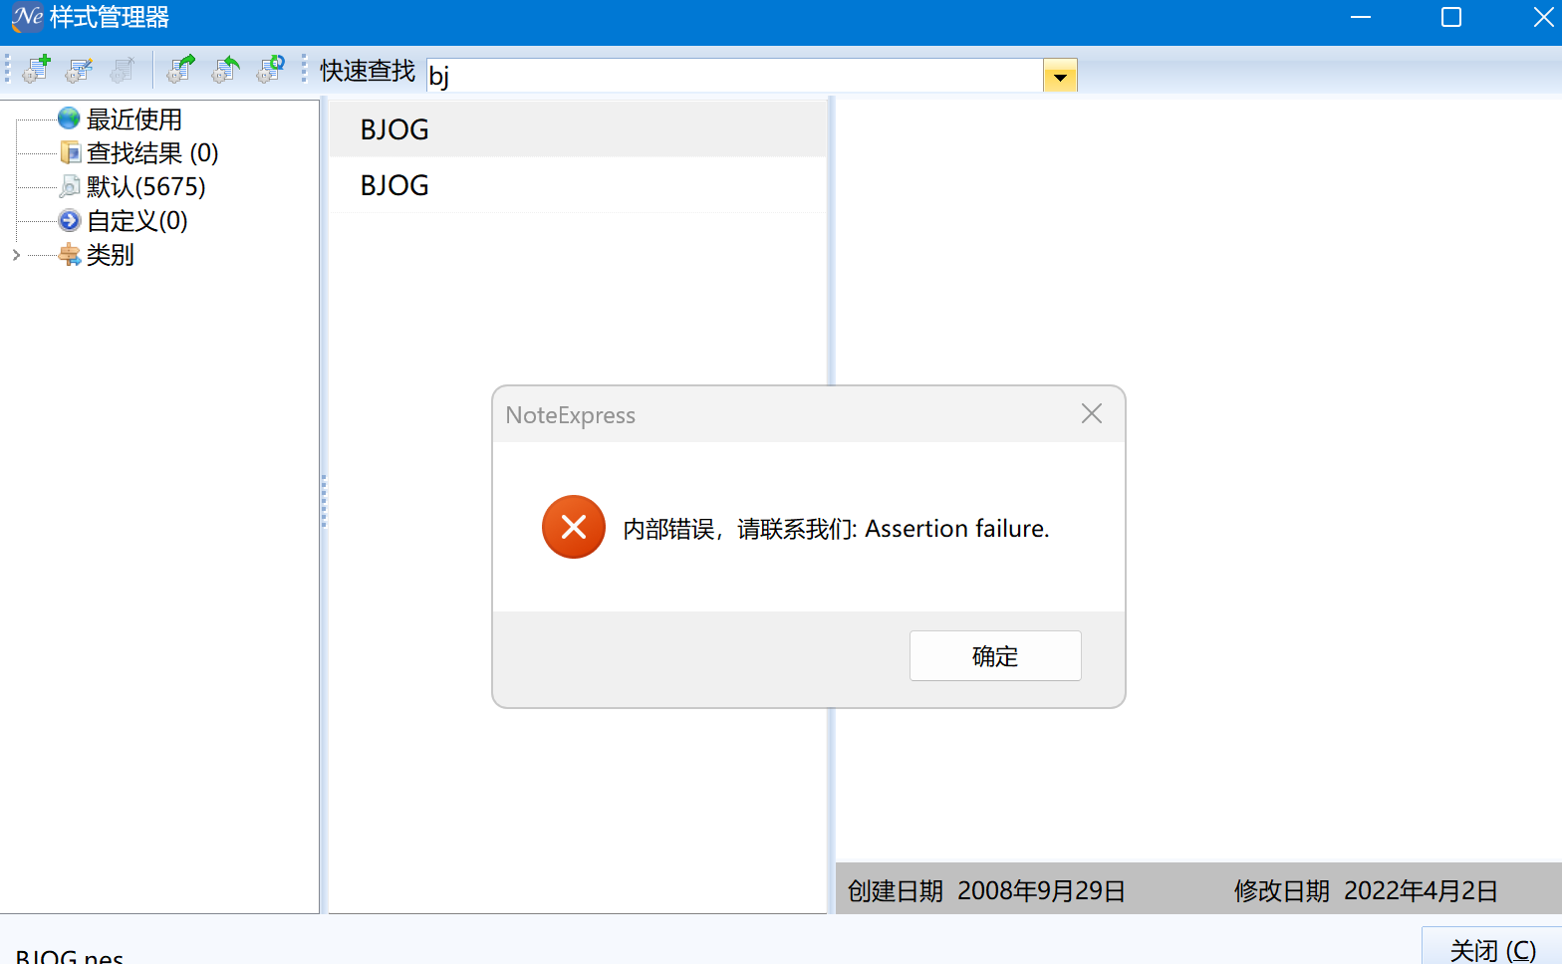The image size is (1562, 964).
Task: Close the 样式管理器 window
Action: pos(1543,18)
